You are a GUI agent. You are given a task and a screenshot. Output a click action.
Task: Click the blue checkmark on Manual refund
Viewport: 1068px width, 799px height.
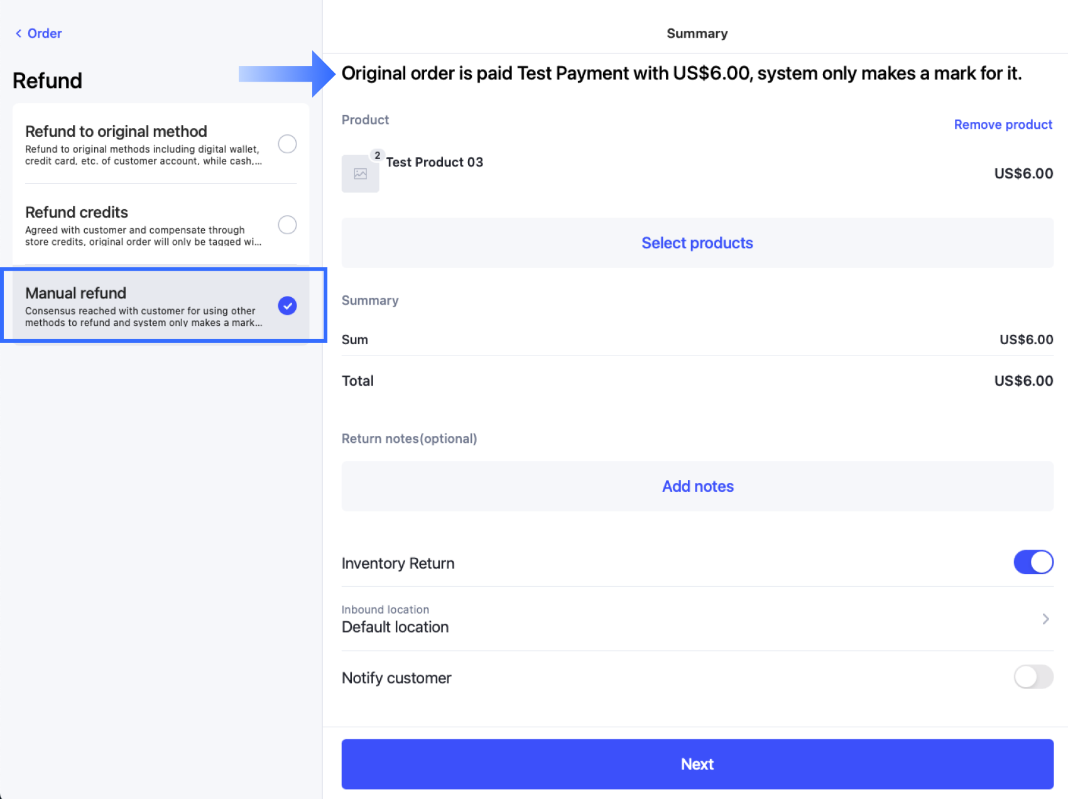tap(287, 306)
